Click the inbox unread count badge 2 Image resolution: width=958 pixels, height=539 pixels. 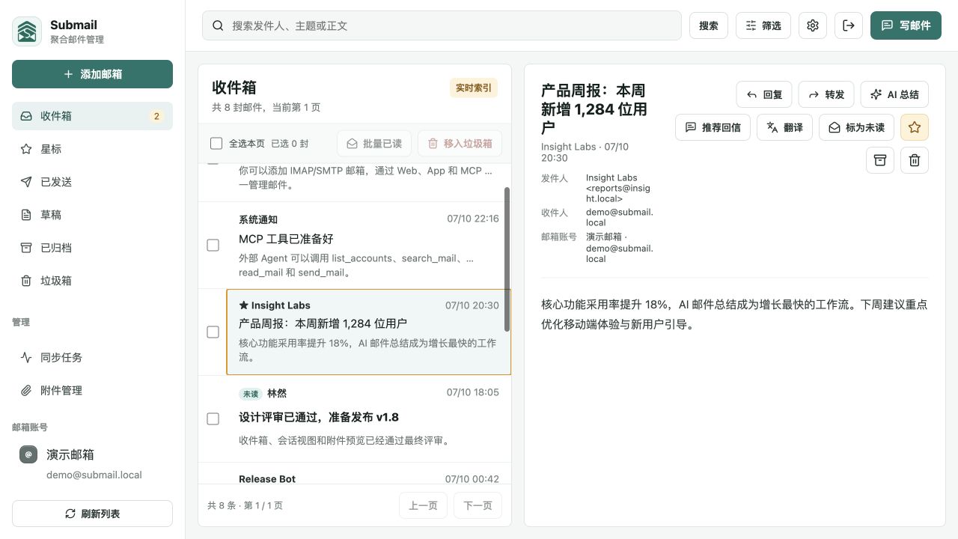[156, 116]
